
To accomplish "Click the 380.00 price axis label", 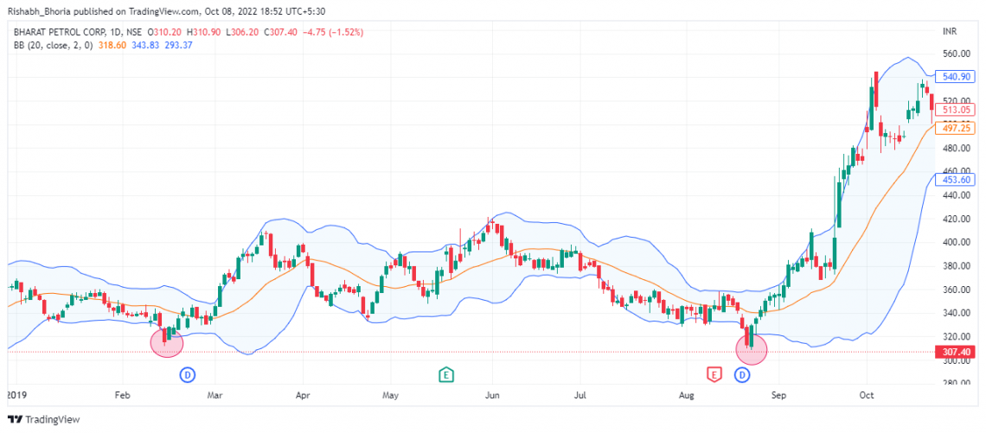I will pos(957,266).
